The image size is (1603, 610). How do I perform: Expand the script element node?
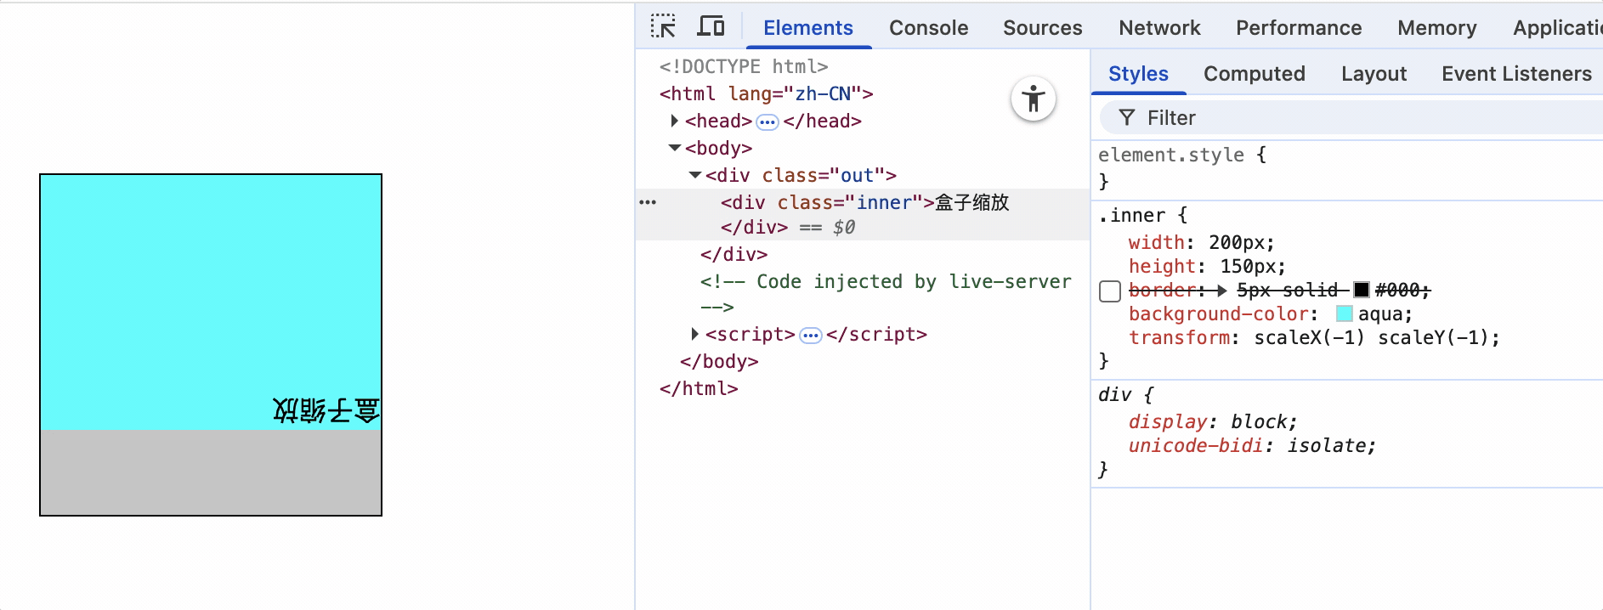coord(694,335)
